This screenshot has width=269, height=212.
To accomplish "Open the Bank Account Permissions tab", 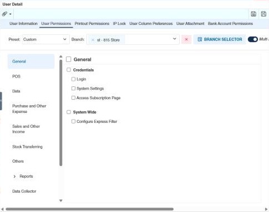I will click(230, 24).
